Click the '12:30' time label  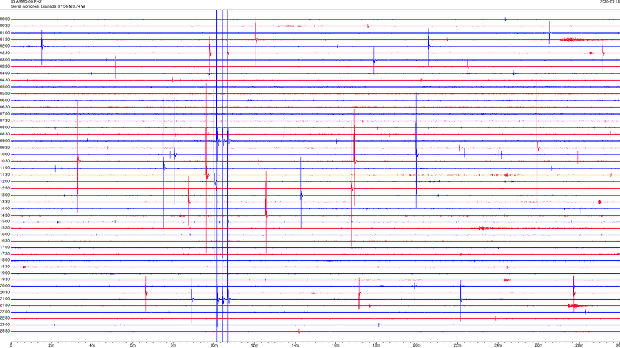(5, 188)
